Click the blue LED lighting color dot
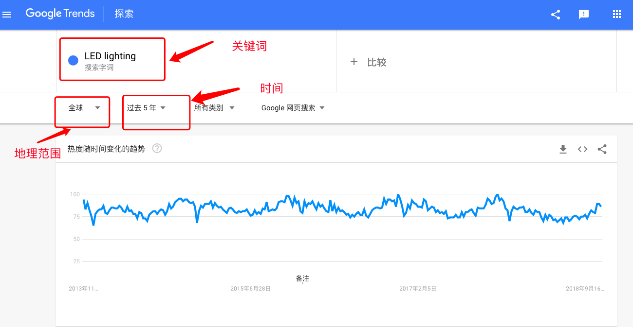The width and height of the screenshot is (633, 327). pos(73,60)
